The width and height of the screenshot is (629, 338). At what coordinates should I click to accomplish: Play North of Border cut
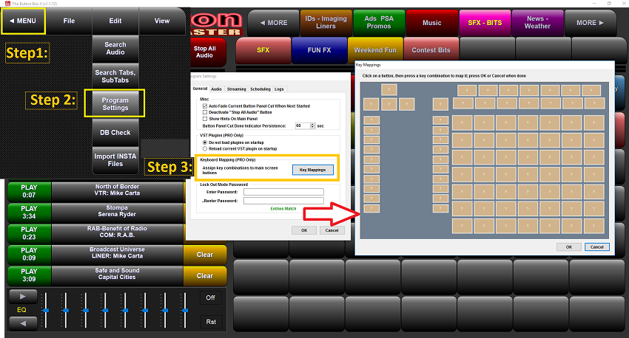(x=29, y=191)
